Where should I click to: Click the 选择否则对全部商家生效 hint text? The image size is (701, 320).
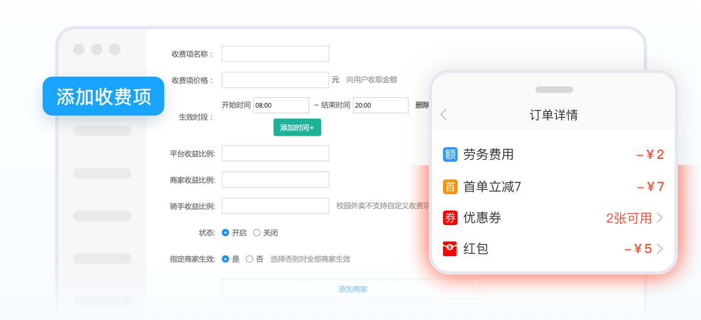tap(310, 259)
